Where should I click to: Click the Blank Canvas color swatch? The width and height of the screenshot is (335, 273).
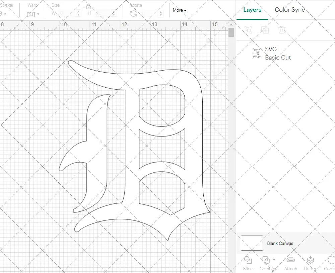pyautogui.click(x=252, y=243)
